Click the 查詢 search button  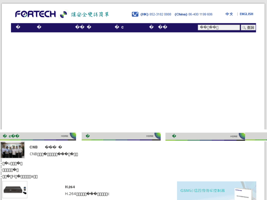pos(248,28)
